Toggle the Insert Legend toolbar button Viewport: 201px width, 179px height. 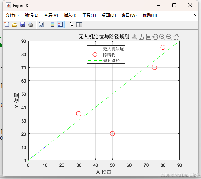point(60,24)
